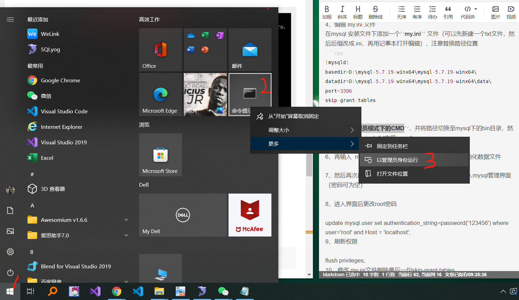Screen dimensions: 519x300
Task: Open Excel from the most used list
Action: [77, 158]
